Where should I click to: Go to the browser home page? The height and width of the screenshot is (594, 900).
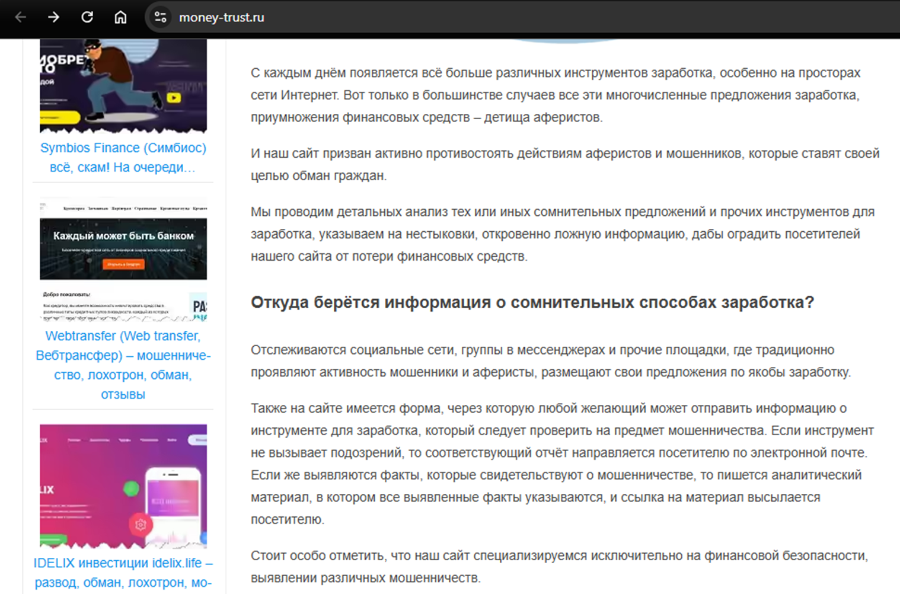tap(120, 17)
